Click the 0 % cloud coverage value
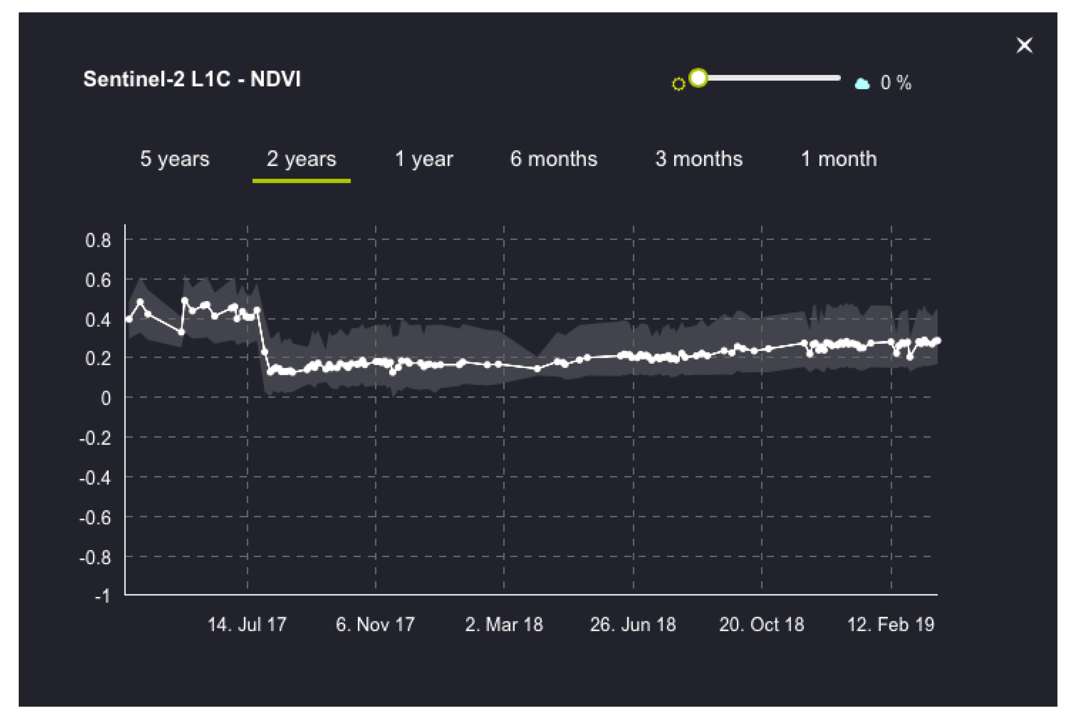 895,83
